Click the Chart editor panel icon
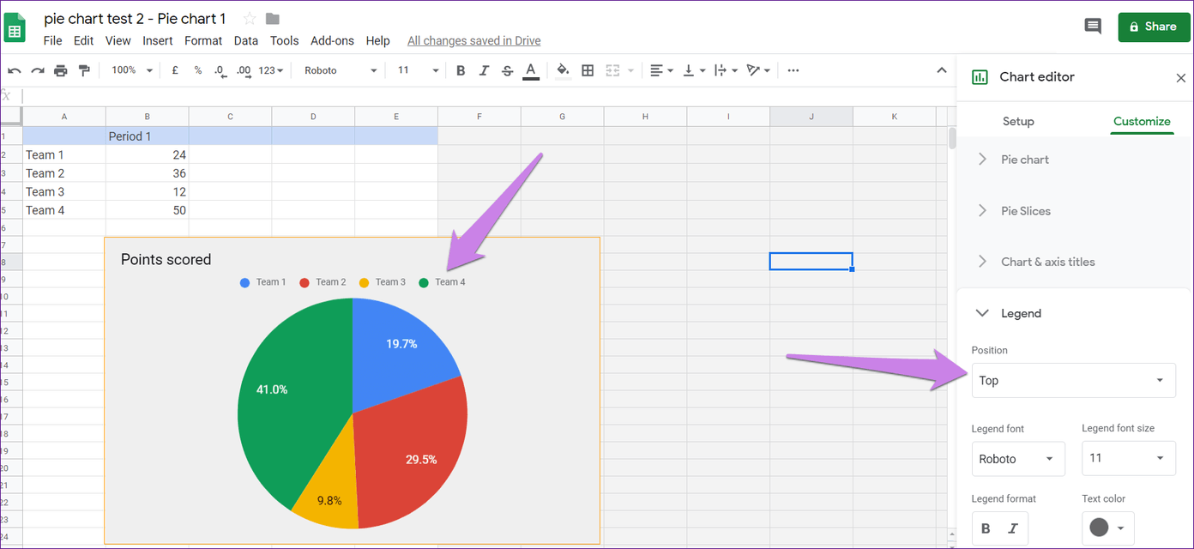The height and width of the screenshot is (549, 1194). point(980,77)
